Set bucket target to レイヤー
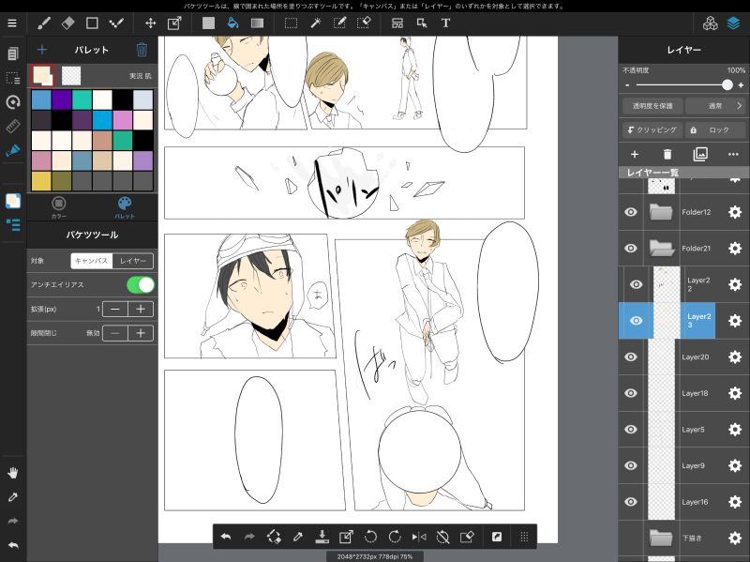This screenshot has height=562, width=750. [x=133, y=261]
